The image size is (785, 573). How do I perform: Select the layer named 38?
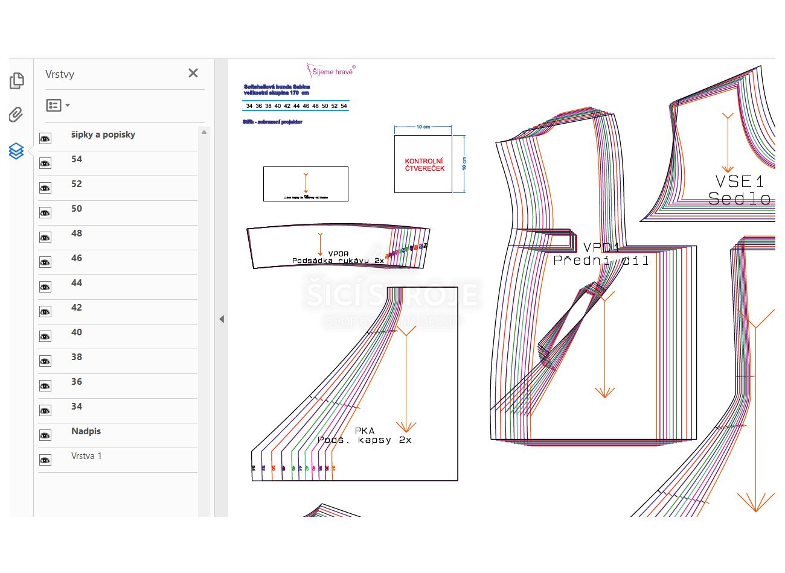77,357
